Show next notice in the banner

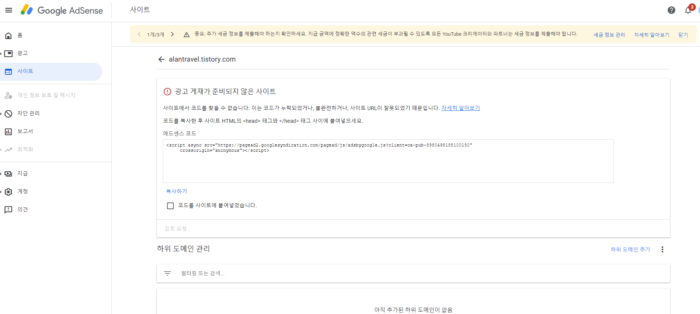[172, 34]
